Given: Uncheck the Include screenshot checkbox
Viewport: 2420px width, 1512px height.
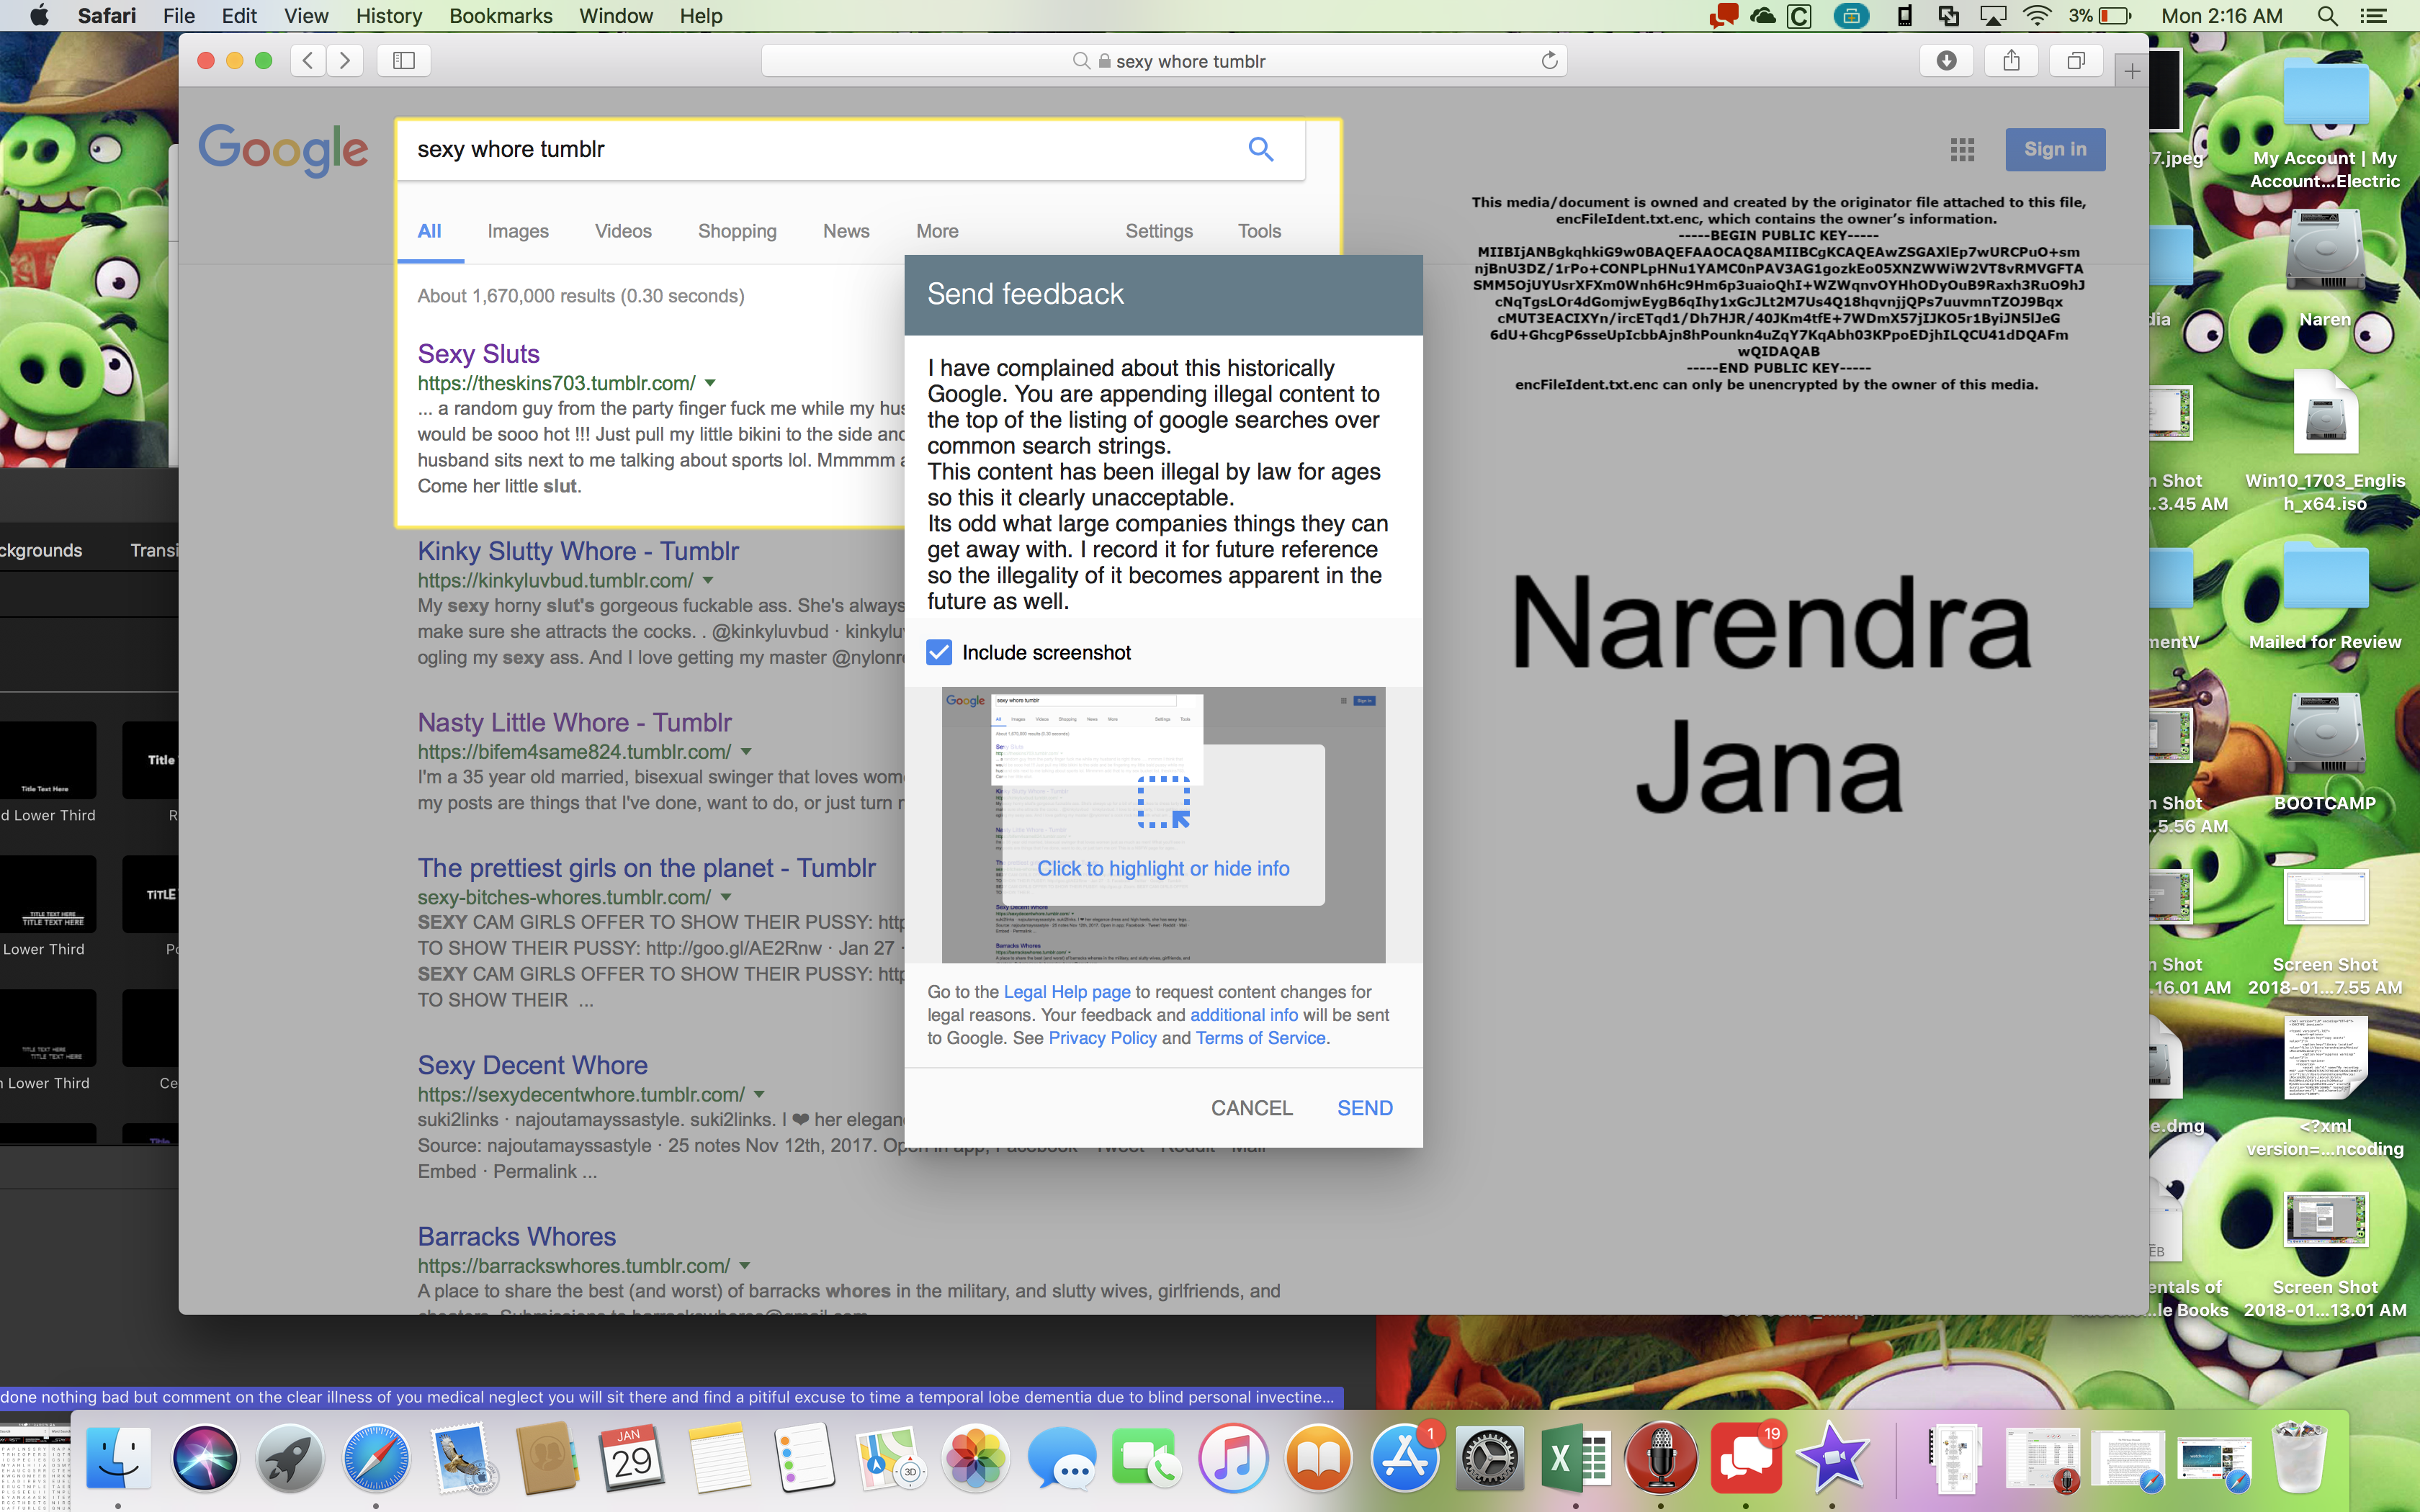Looking at the screenshot, I should pyautogui.click(x=938, y=652).
